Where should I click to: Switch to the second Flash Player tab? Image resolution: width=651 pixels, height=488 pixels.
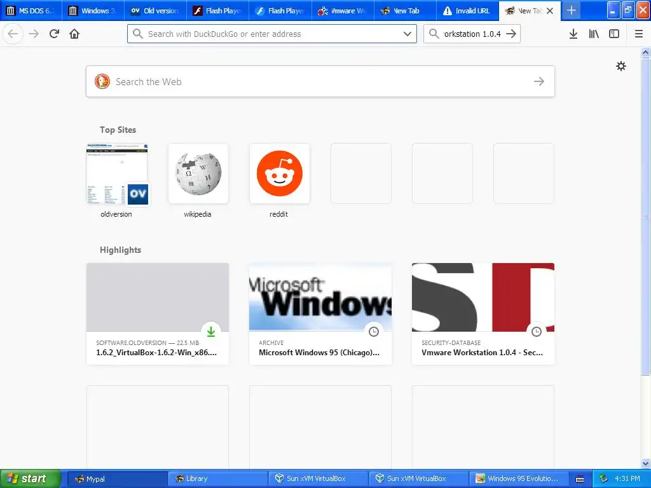[280, 11]
